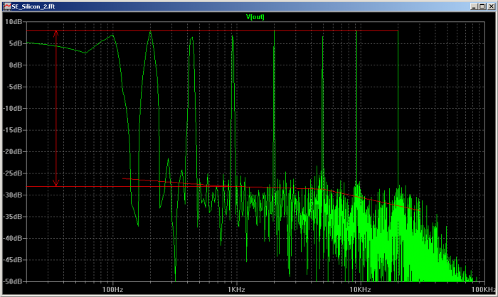This screenshot has height=297, width=498.
Task: Select the upper red horizontal reference line
Action: 212,31
